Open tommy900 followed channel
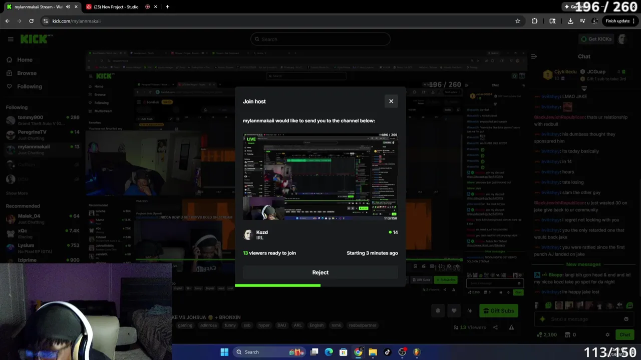The height and width of the screenshot is (360, 641). pyautogui.click(x=43, y=120)
